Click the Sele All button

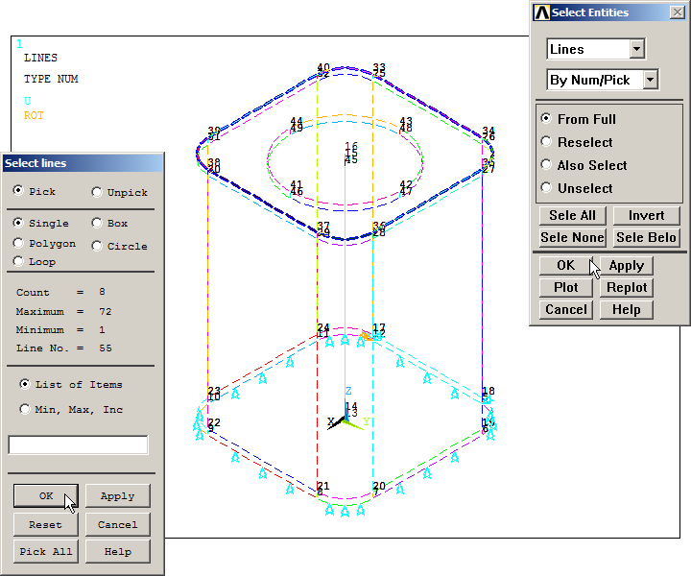pos(572,215)
